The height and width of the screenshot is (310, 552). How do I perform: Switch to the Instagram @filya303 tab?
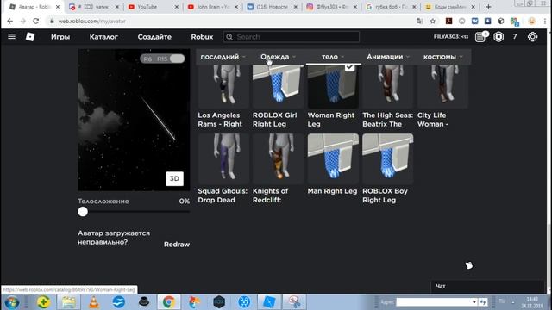tap(331, 7)
